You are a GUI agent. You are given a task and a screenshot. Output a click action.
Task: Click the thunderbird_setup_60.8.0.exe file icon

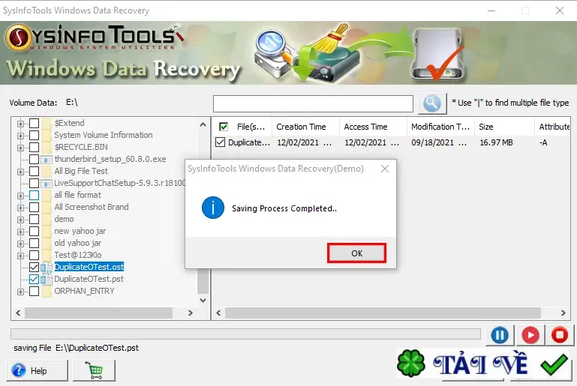tap(47, 160)
